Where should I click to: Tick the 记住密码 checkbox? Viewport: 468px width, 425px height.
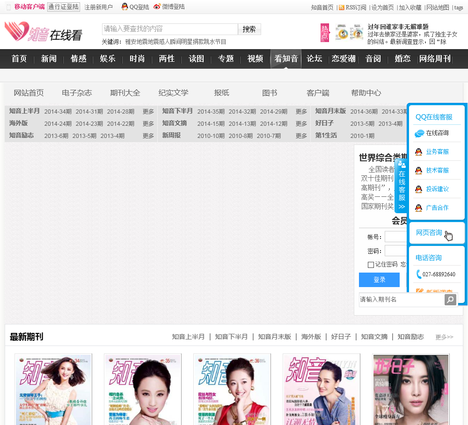371,265
